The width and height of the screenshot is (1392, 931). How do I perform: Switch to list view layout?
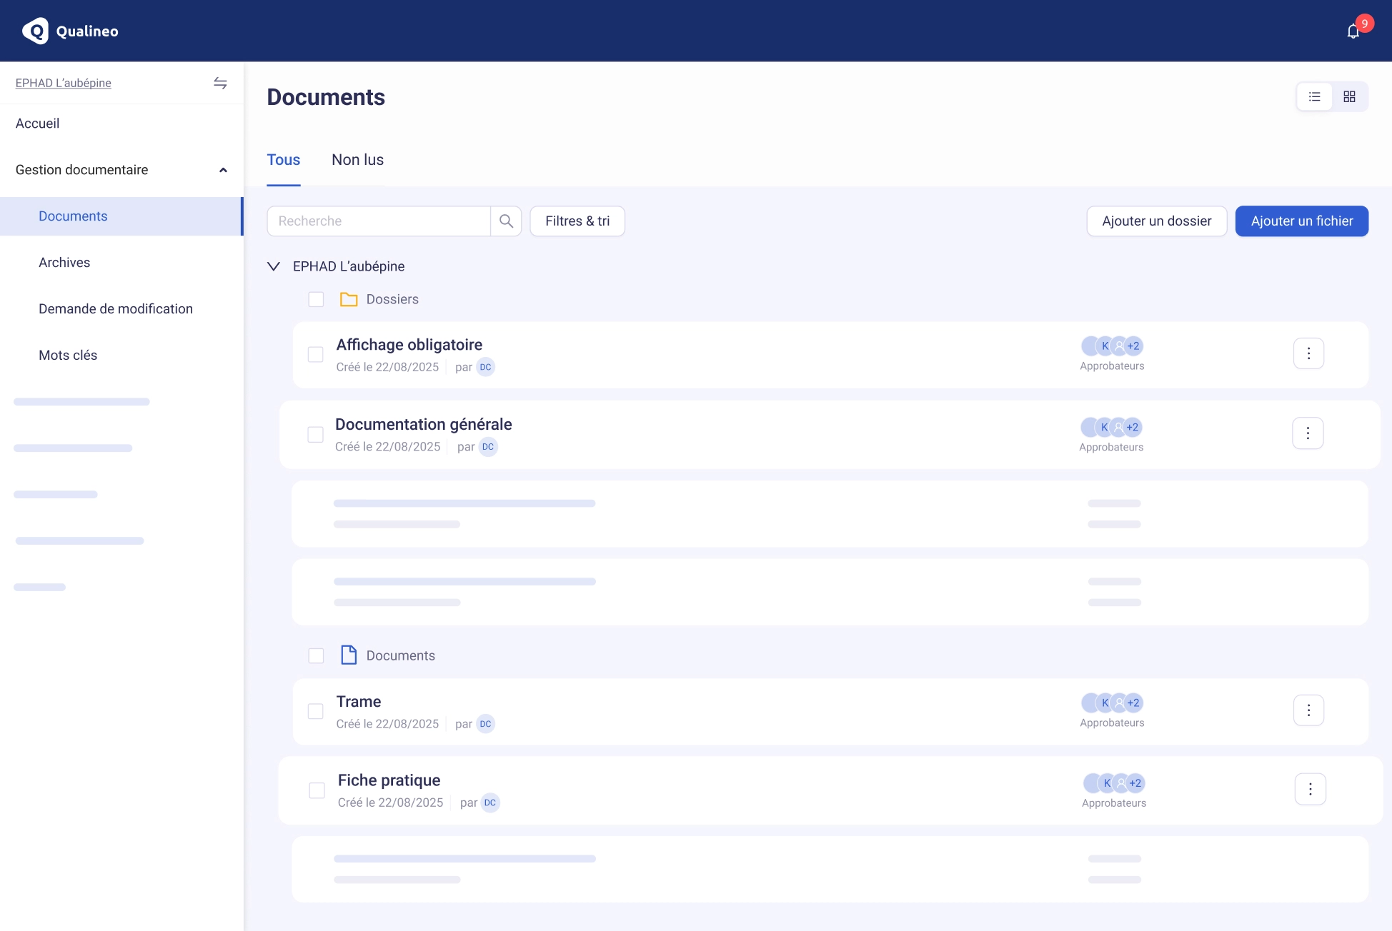click(1314, 96)
